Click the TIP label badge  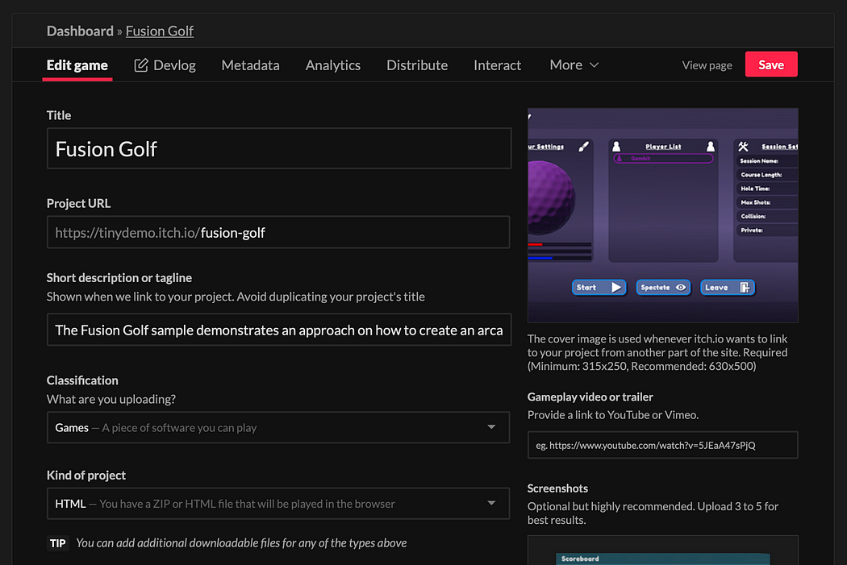coord(58,543)
